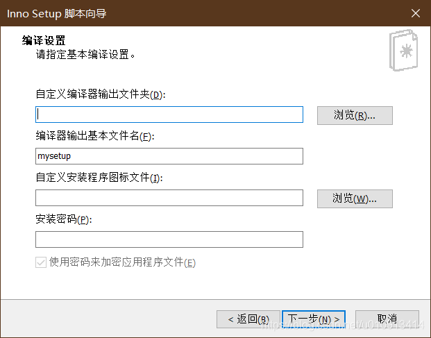The height and width of the screenshot is (338, 431).
Task: Click the custom compiler output folder field
Action: tap(169, 115)
